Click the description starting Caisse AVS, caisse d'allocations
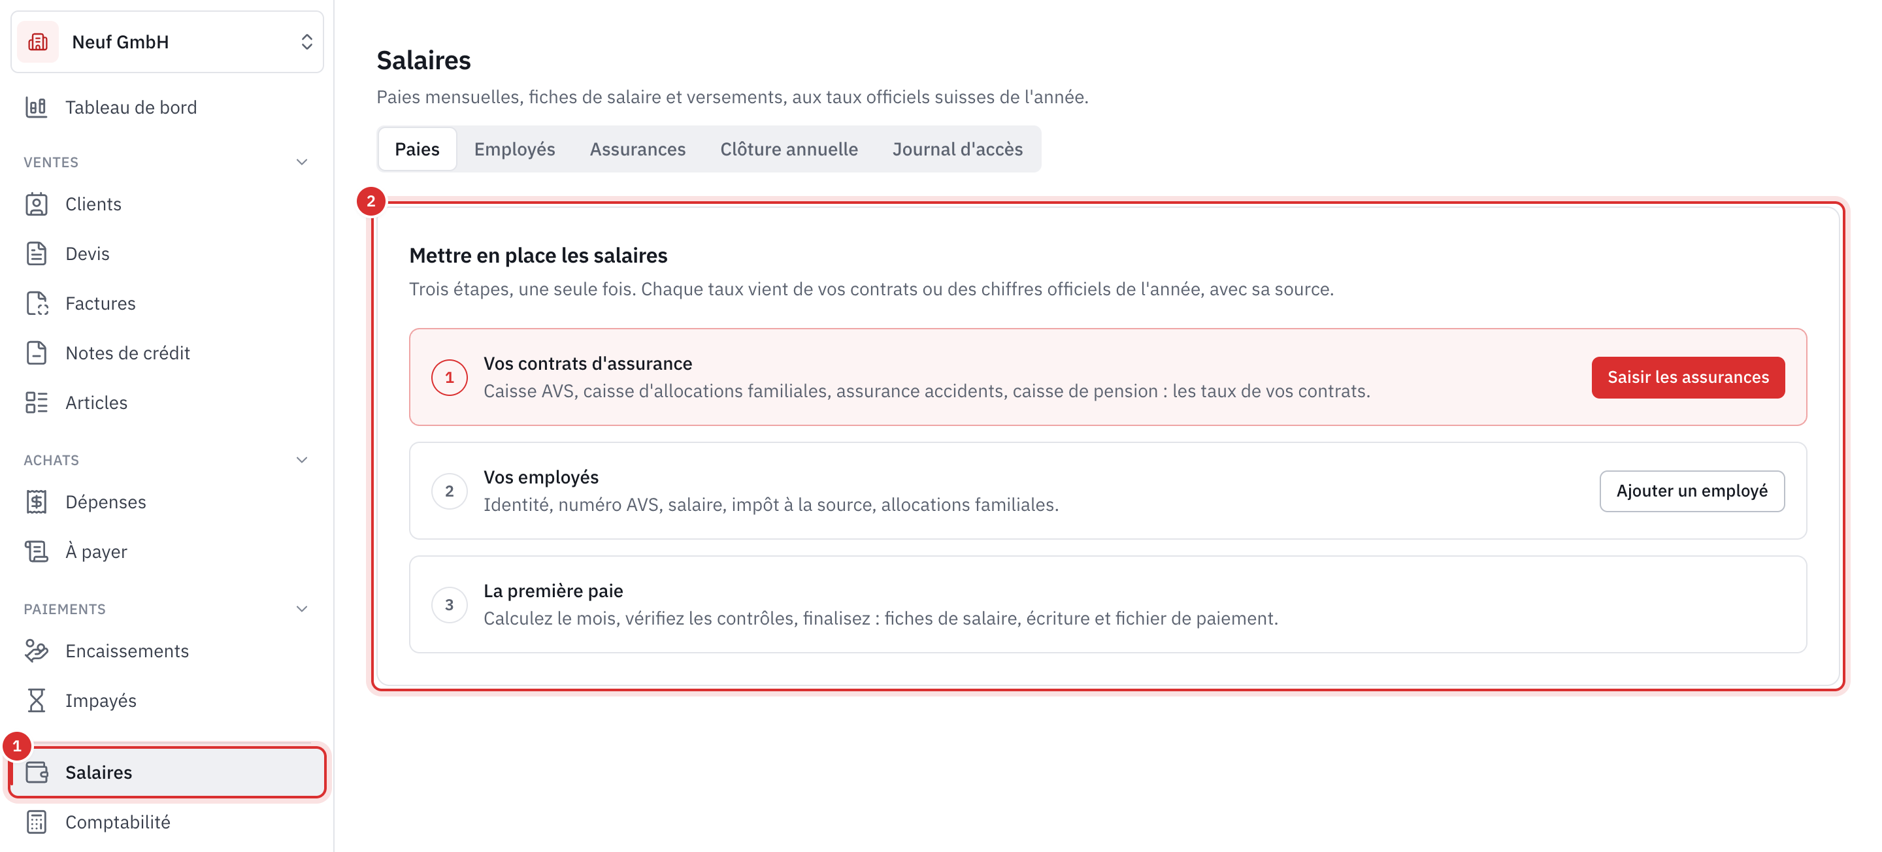Viewport: 1882px width, 852px height. 927,391
